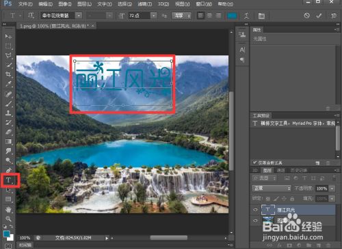Image resolution: width=342 pixels, height=249 pixels.
Task: Select the Quick Selection tool
Action: tap(8, 65)
